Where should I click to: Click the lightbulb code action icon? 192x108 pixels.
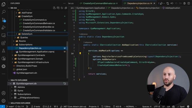80,53
